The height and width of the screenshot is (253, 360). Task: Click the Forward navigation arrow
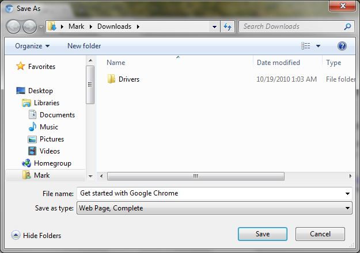click(x=30, y=26)
